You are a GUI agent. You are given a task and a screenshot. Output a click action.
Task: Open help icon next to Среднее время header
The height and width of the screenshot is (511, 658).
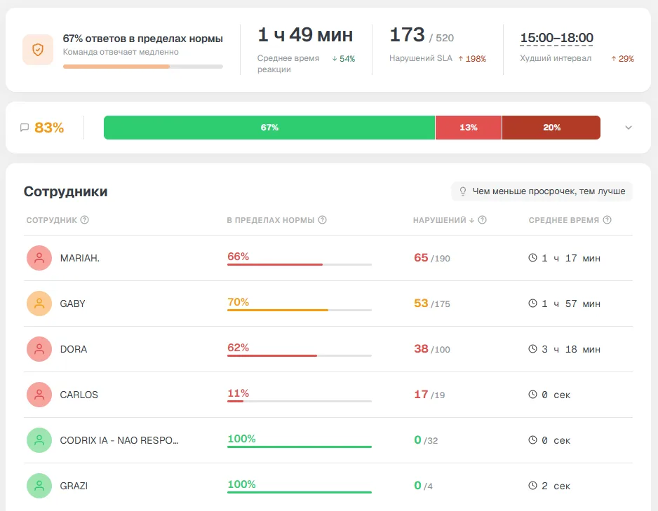coord(607,220)
